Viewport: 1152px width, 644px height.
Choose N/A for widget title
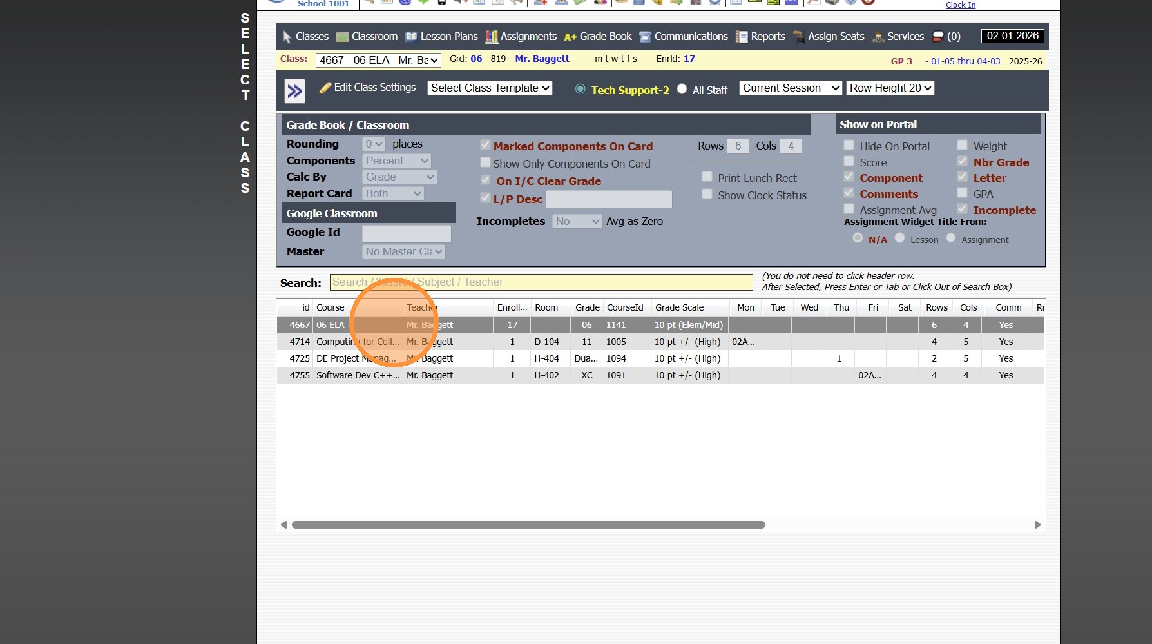(858, 239)
